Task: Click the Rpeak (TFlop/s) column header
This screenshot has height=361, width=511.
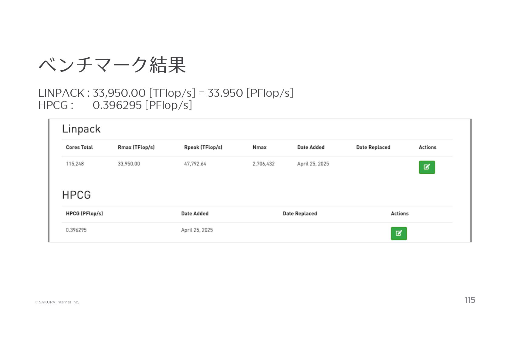Action: [203, 147]
